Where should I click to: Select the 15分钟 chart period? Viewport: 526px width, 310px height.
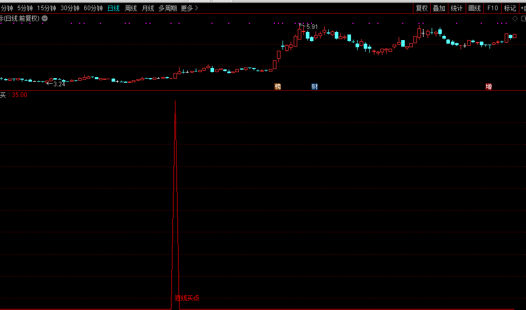click(47, 8)
